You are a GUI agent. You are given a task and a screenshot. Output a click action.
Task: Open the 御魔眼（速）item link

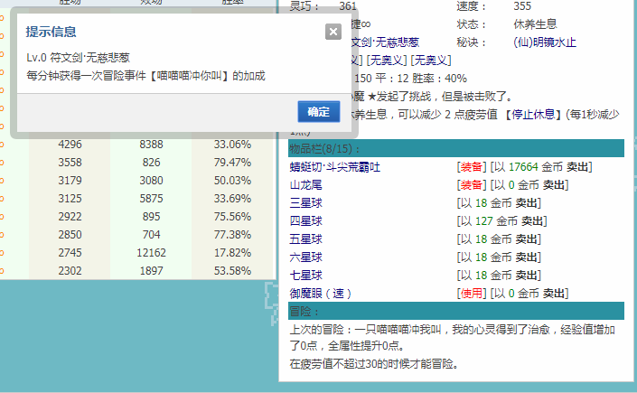click(x=320, y=294)
